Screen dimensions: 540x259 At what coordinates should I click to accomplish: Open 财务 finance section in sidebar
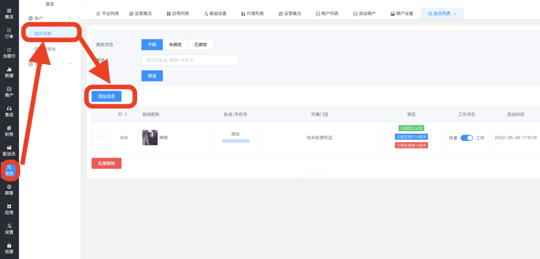tap(9, 131)
